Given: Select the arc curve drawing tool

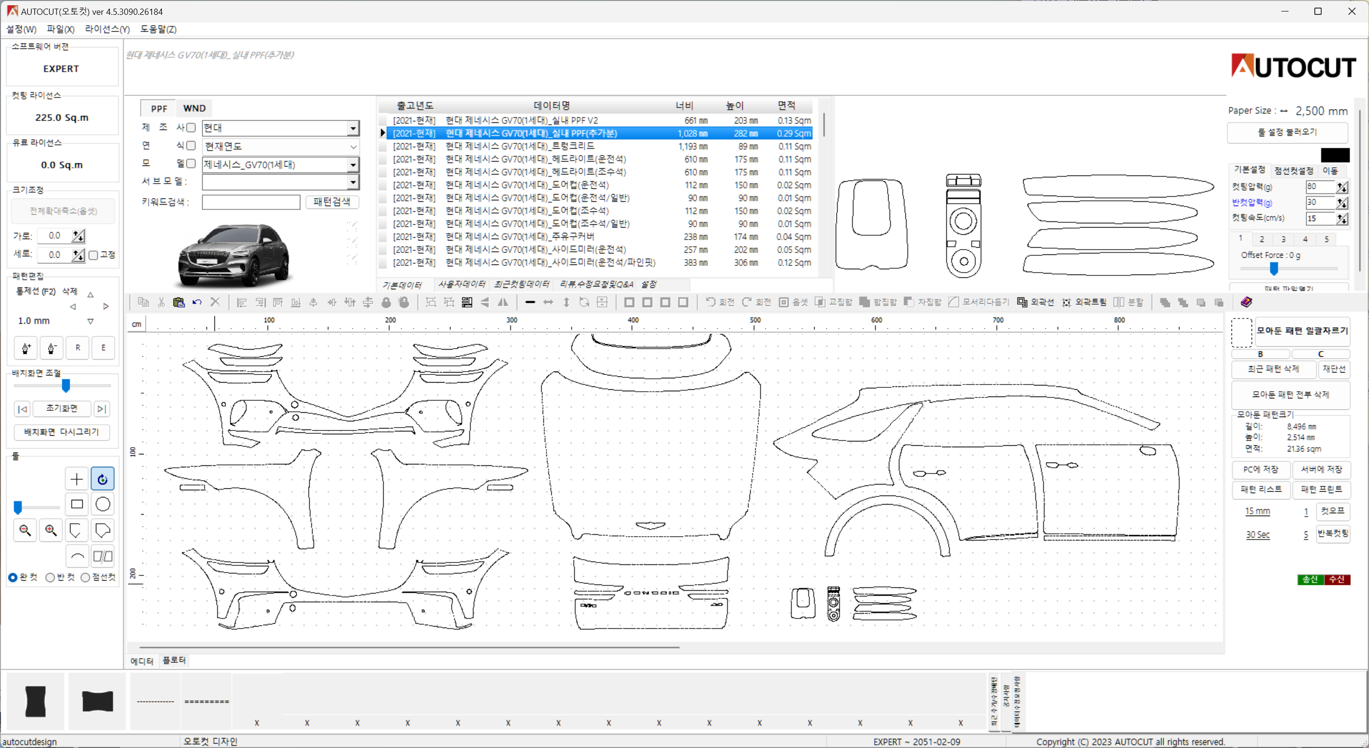Looking at the screenshot, I should (x=77, y=556).
